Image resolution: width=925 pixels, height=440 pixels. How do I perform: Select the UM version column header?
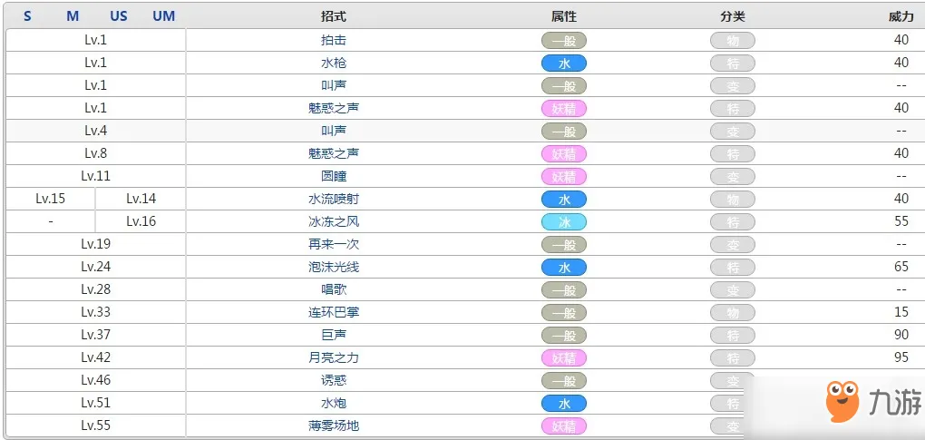pyautogui.click(x=164, y=16)
